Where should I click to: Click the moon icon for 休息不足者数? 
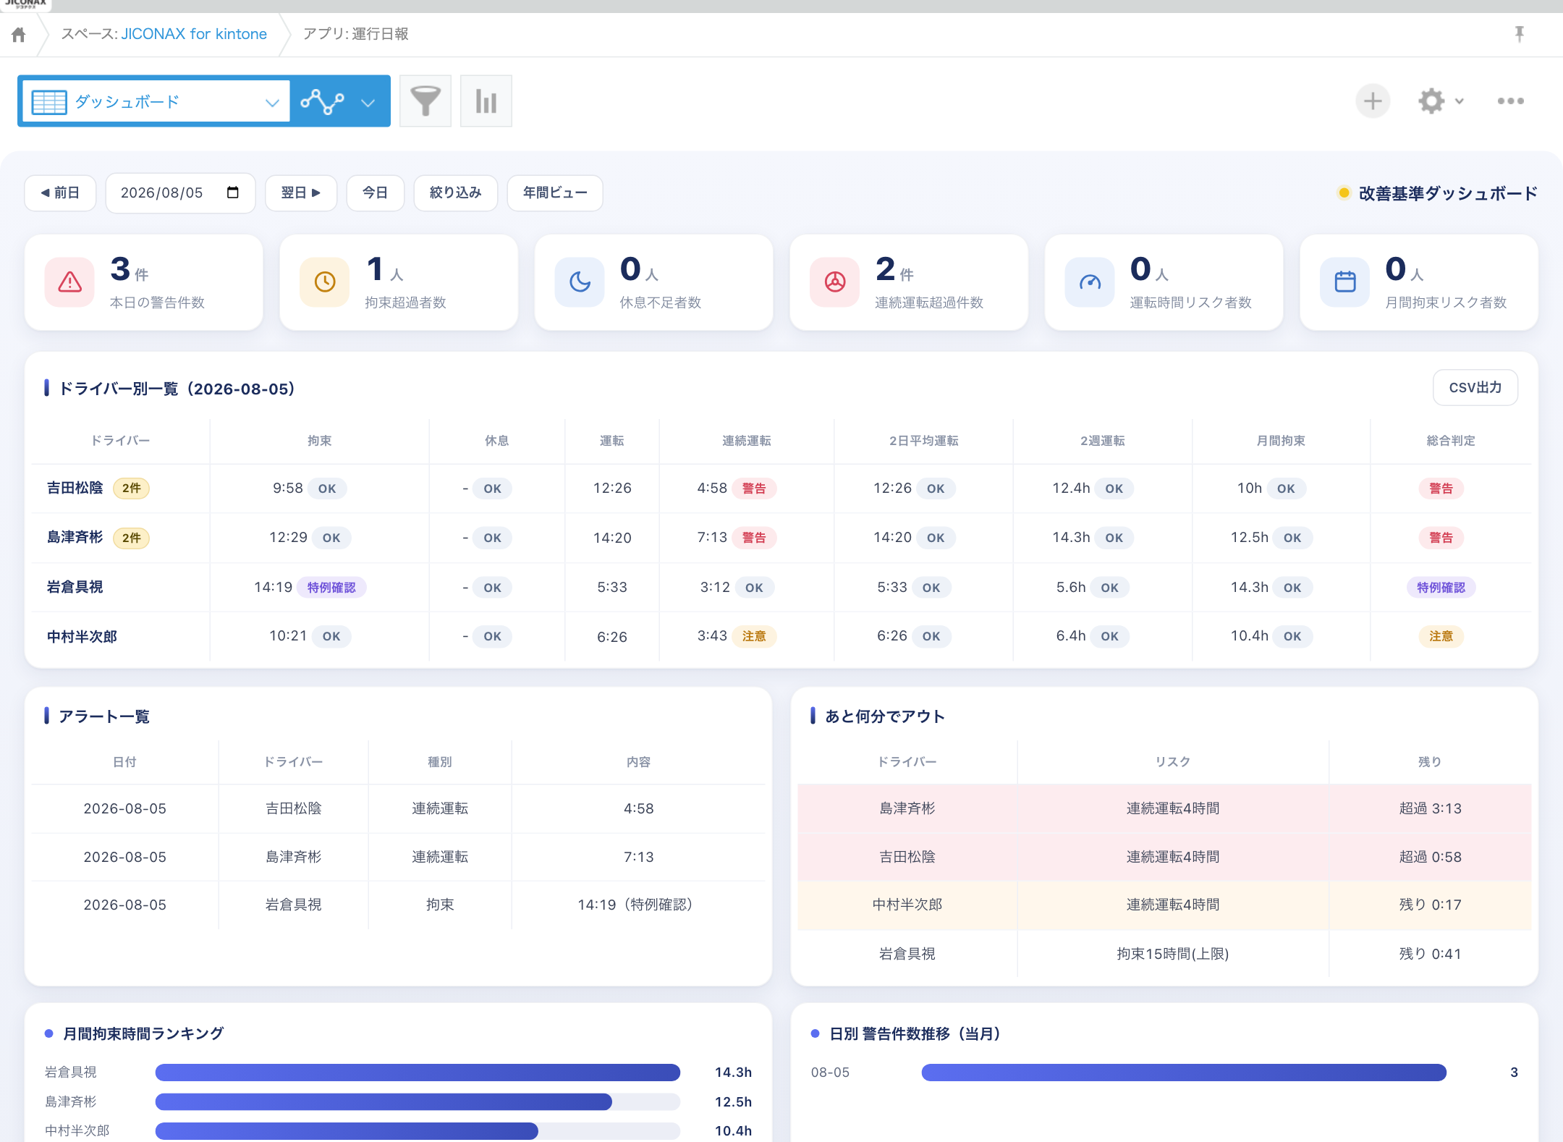click(580, 282)
